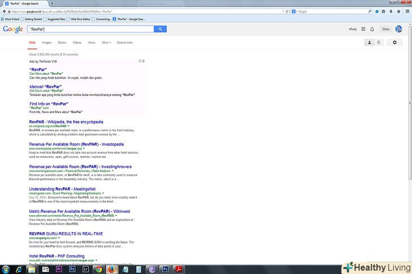The height and width of the screenshot is (274, 412).
Task: Open InvestingAnswers RevPAR result
Action: tap(80, 166)
